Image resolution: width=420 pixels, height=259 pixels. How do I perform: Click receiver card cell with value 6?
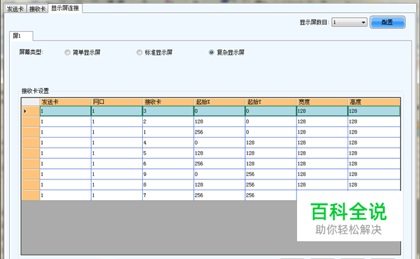click(x=168, y=164)
